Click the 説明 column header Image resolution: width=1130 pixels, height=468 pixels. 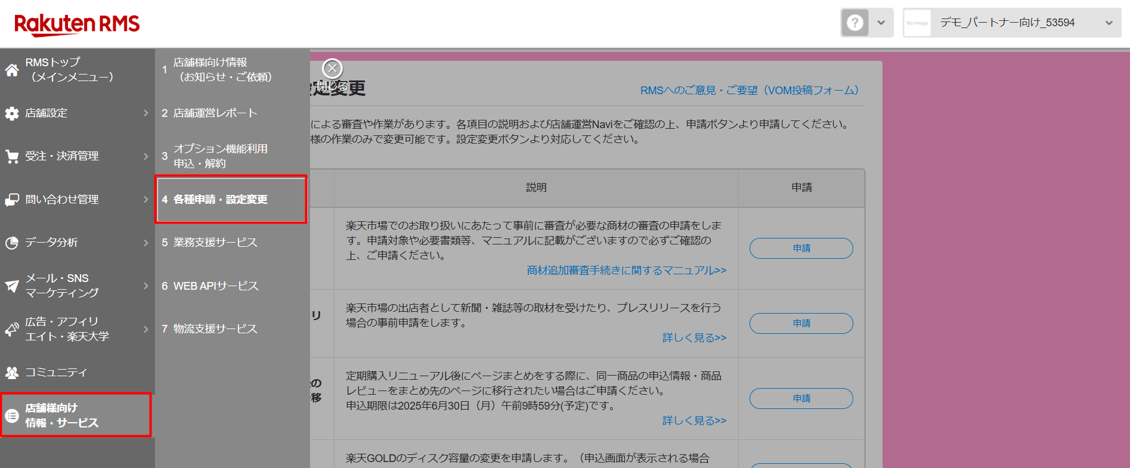point(536,188)
